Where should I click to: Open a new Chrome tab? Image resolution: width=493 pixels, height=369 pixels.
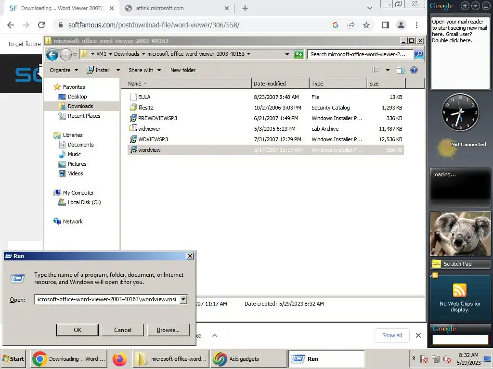[245, 8]
